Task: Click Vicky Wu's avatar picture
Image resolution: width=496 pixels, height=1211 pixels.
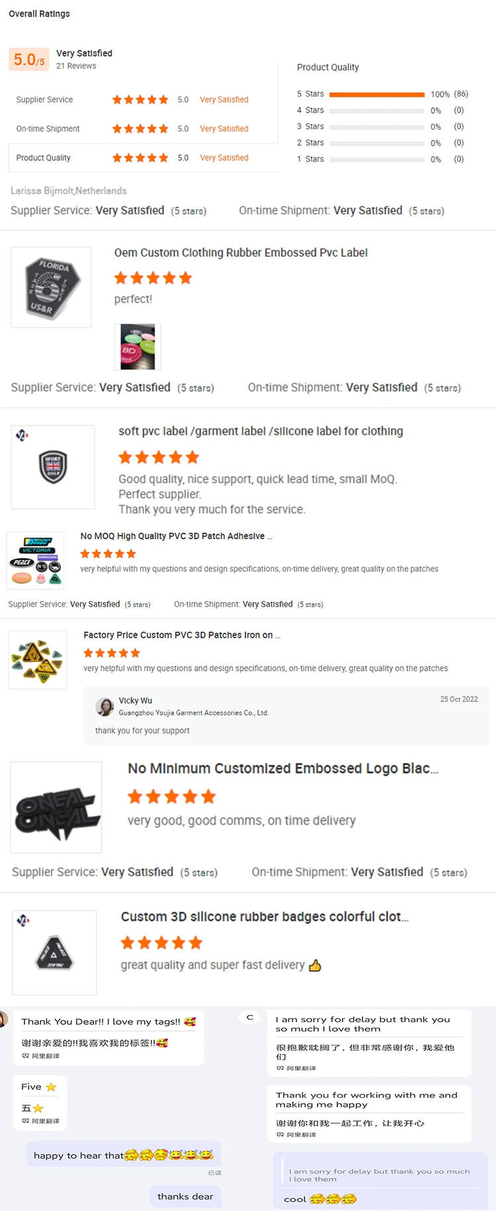Action: (x=104, y=706)
